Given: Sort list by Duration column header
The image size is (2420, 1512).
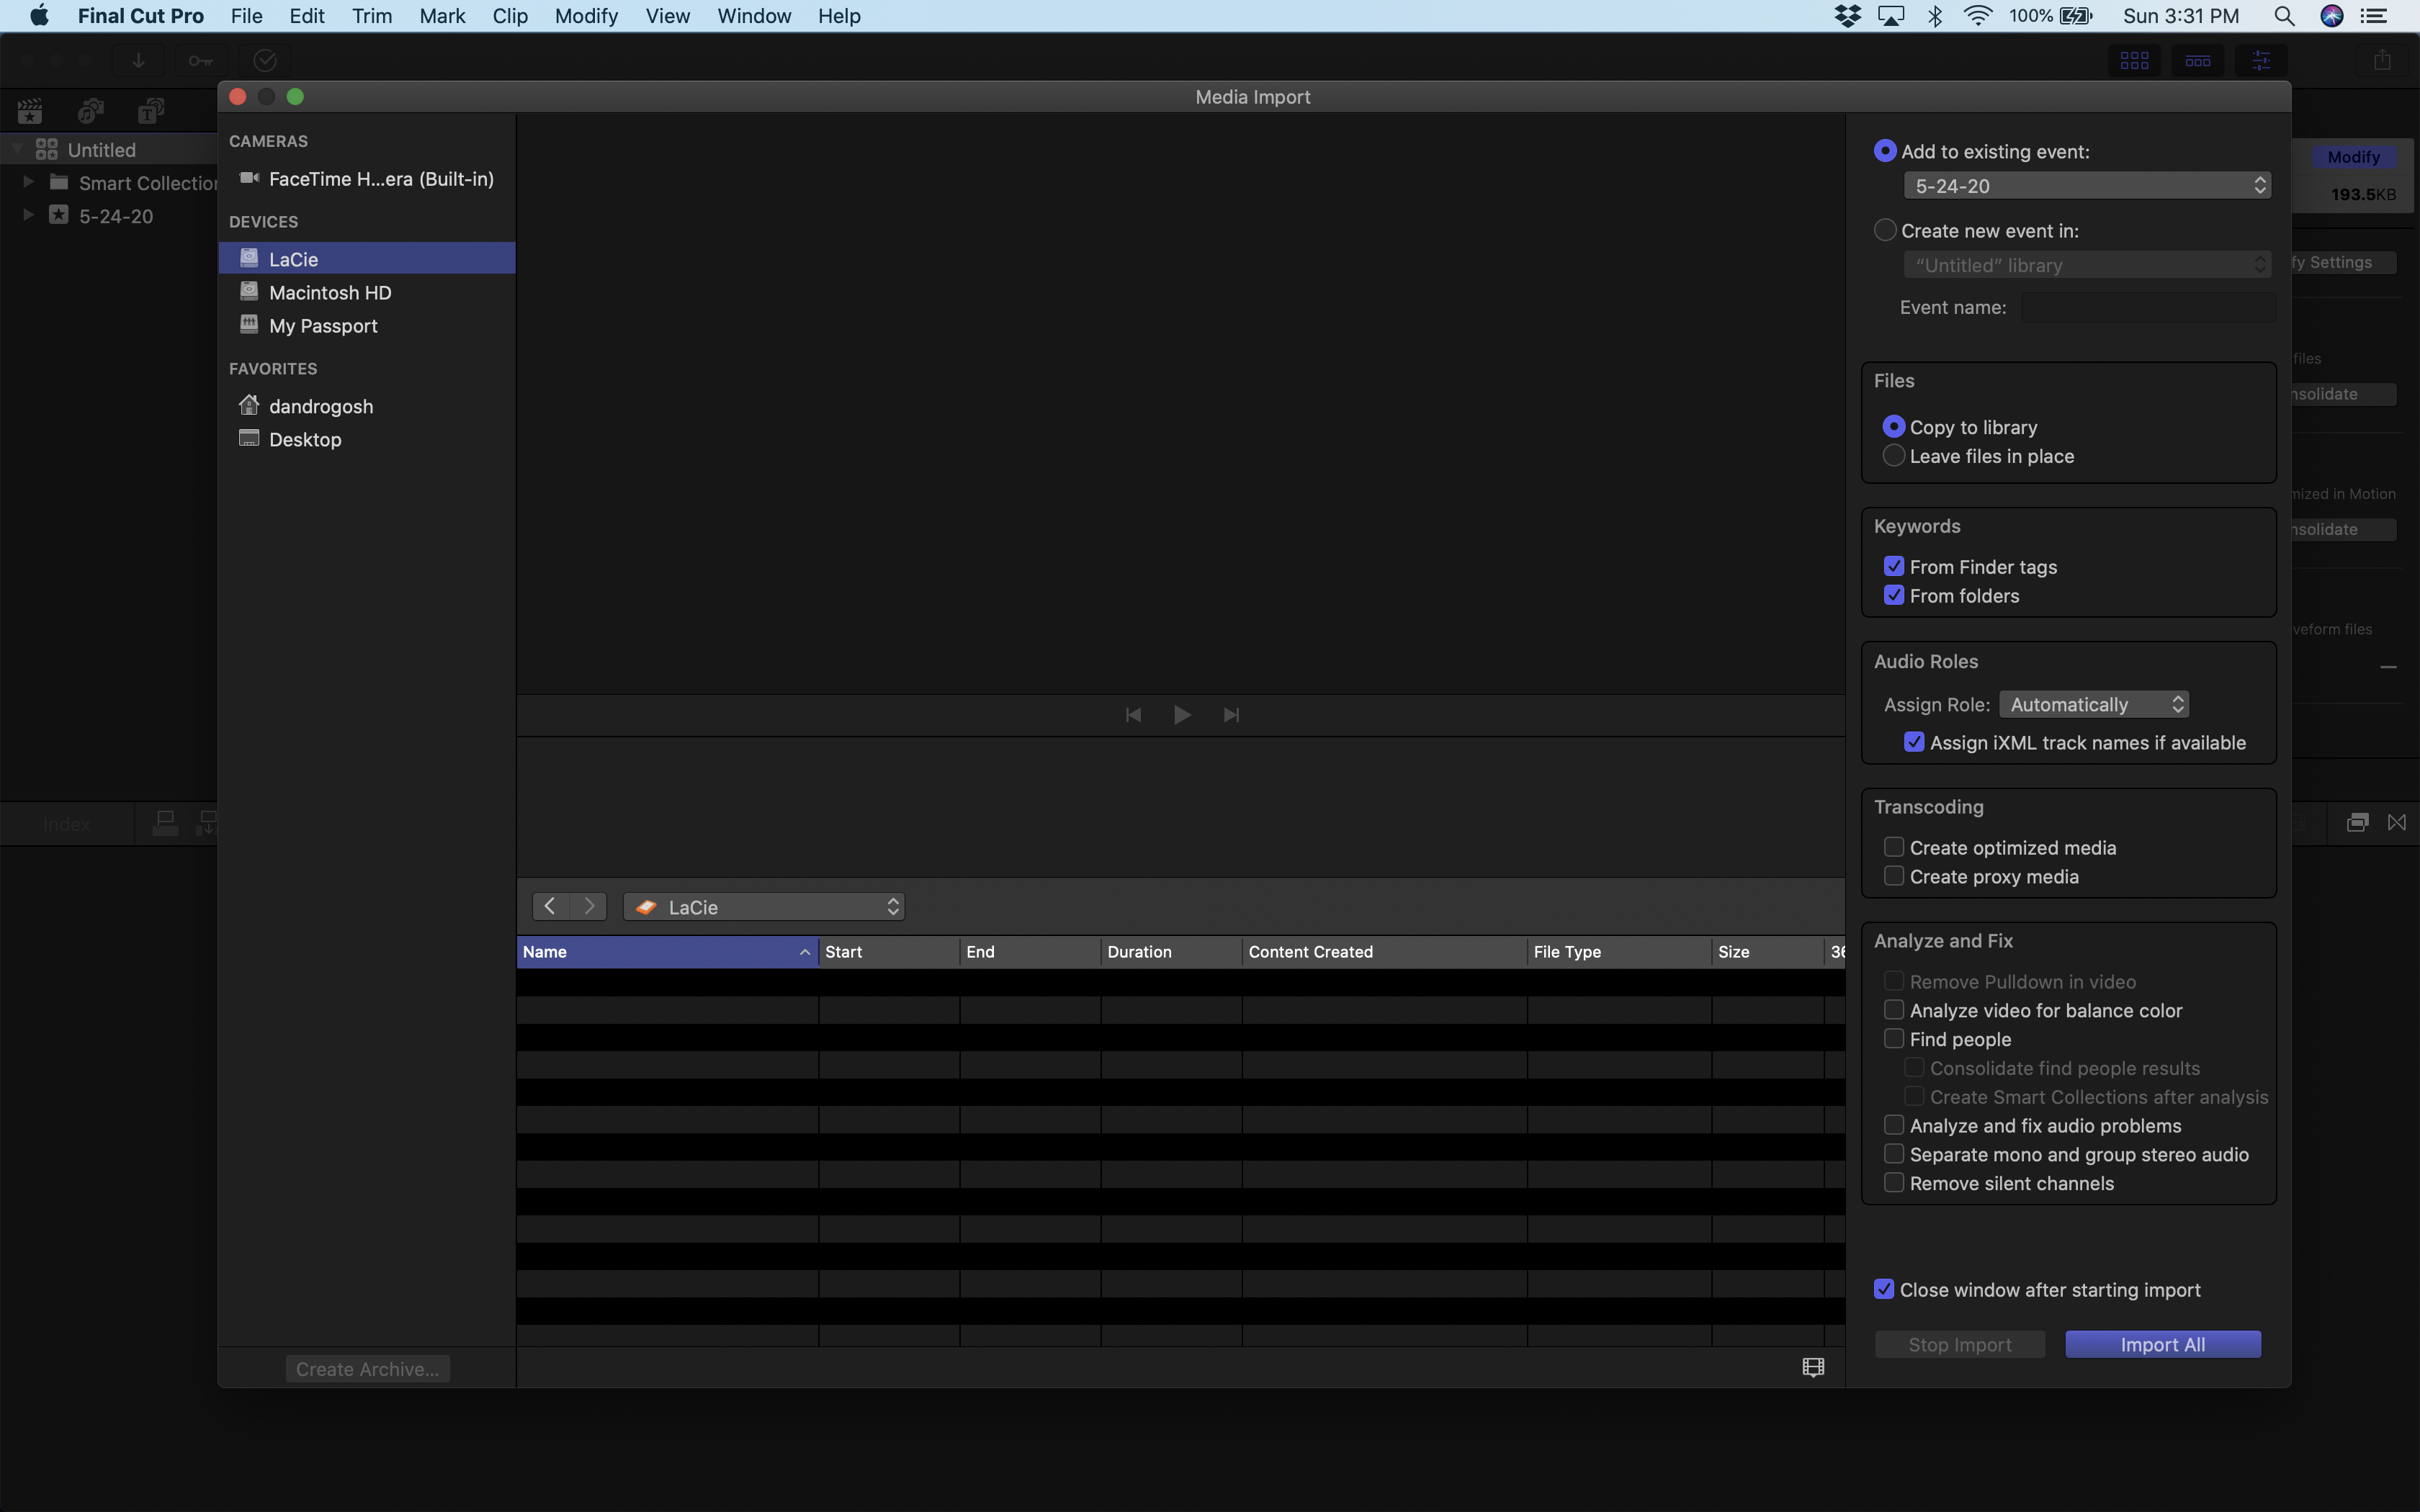Looking at the screenshot, I should 1170,952.
